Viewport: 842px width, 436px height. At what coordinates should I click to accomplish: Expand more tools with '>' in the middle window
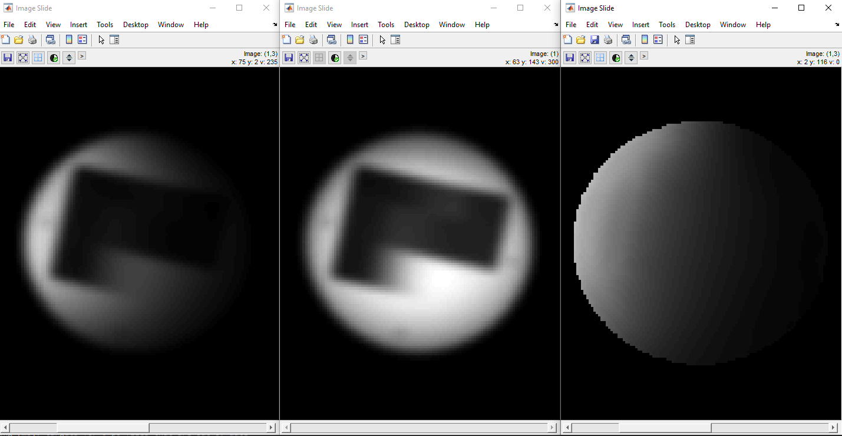363,55
